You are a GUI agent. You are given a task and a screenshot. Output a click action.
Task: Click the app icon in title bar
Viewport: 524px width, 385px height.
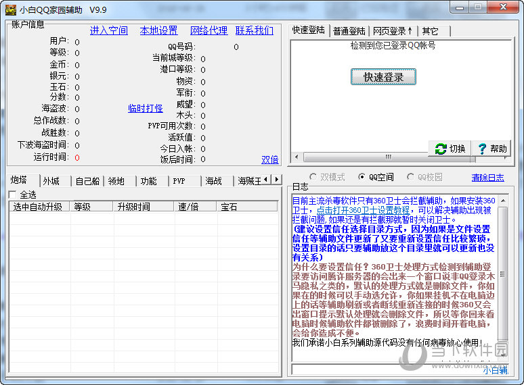(11, 10)
